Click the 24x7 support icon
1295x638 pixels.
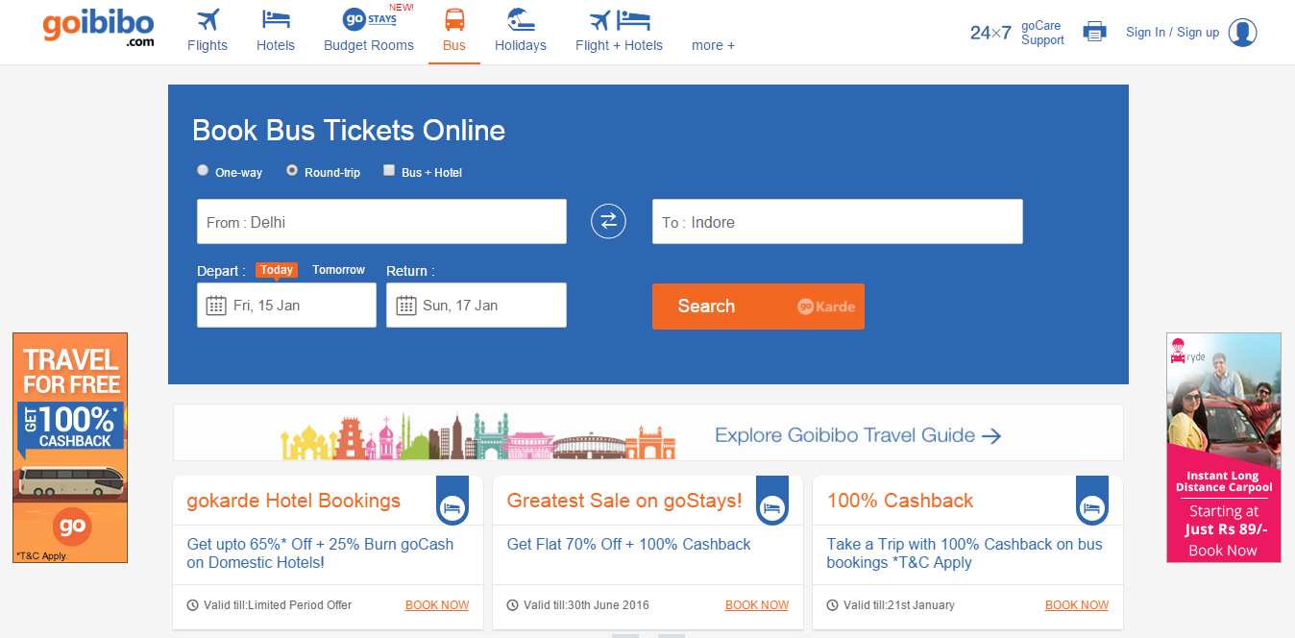(990, 33)
